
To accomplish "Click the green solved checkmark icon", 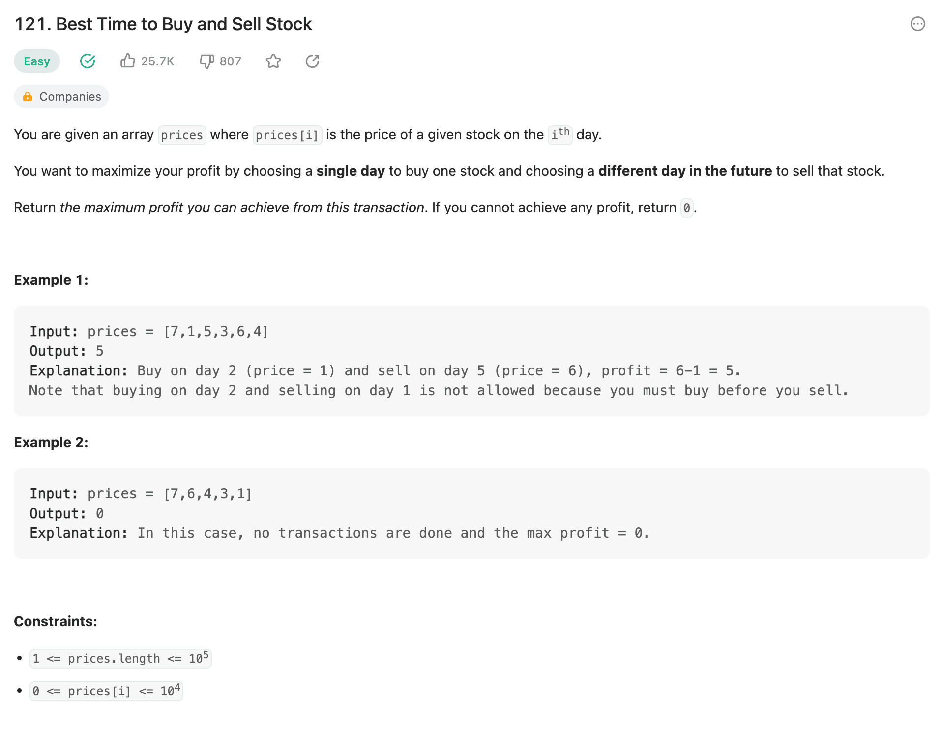I will pyautogui.click(x=88, y=61).
